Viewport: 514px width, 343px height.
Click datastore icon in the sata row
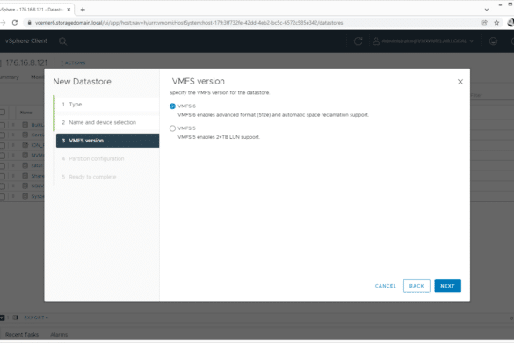tap(25, 165)
